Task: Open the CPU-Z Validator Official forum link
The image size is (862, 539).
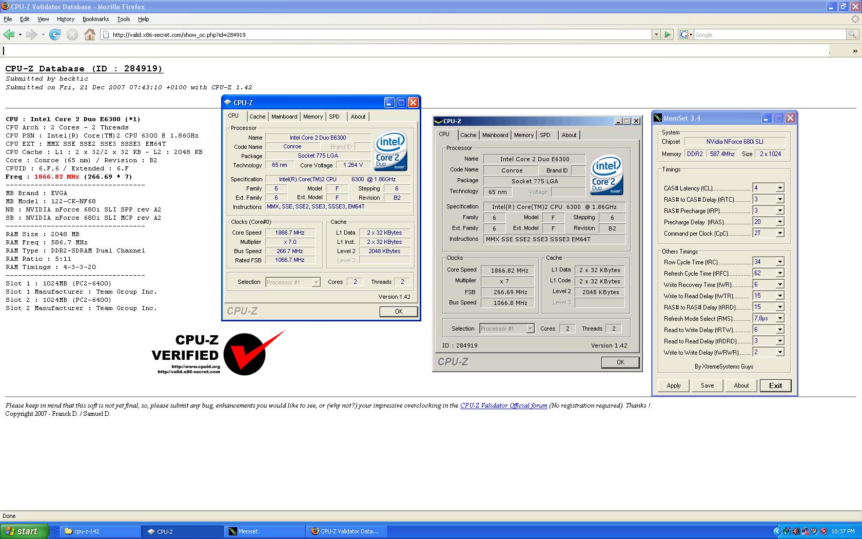Action: click(503, 406)
